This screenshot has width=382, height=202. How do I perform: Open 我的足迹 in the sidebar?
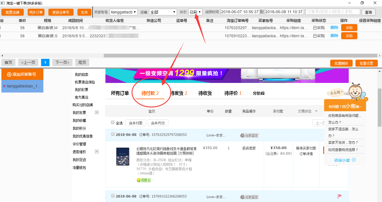pyautogui.click(x=79, y=160)
